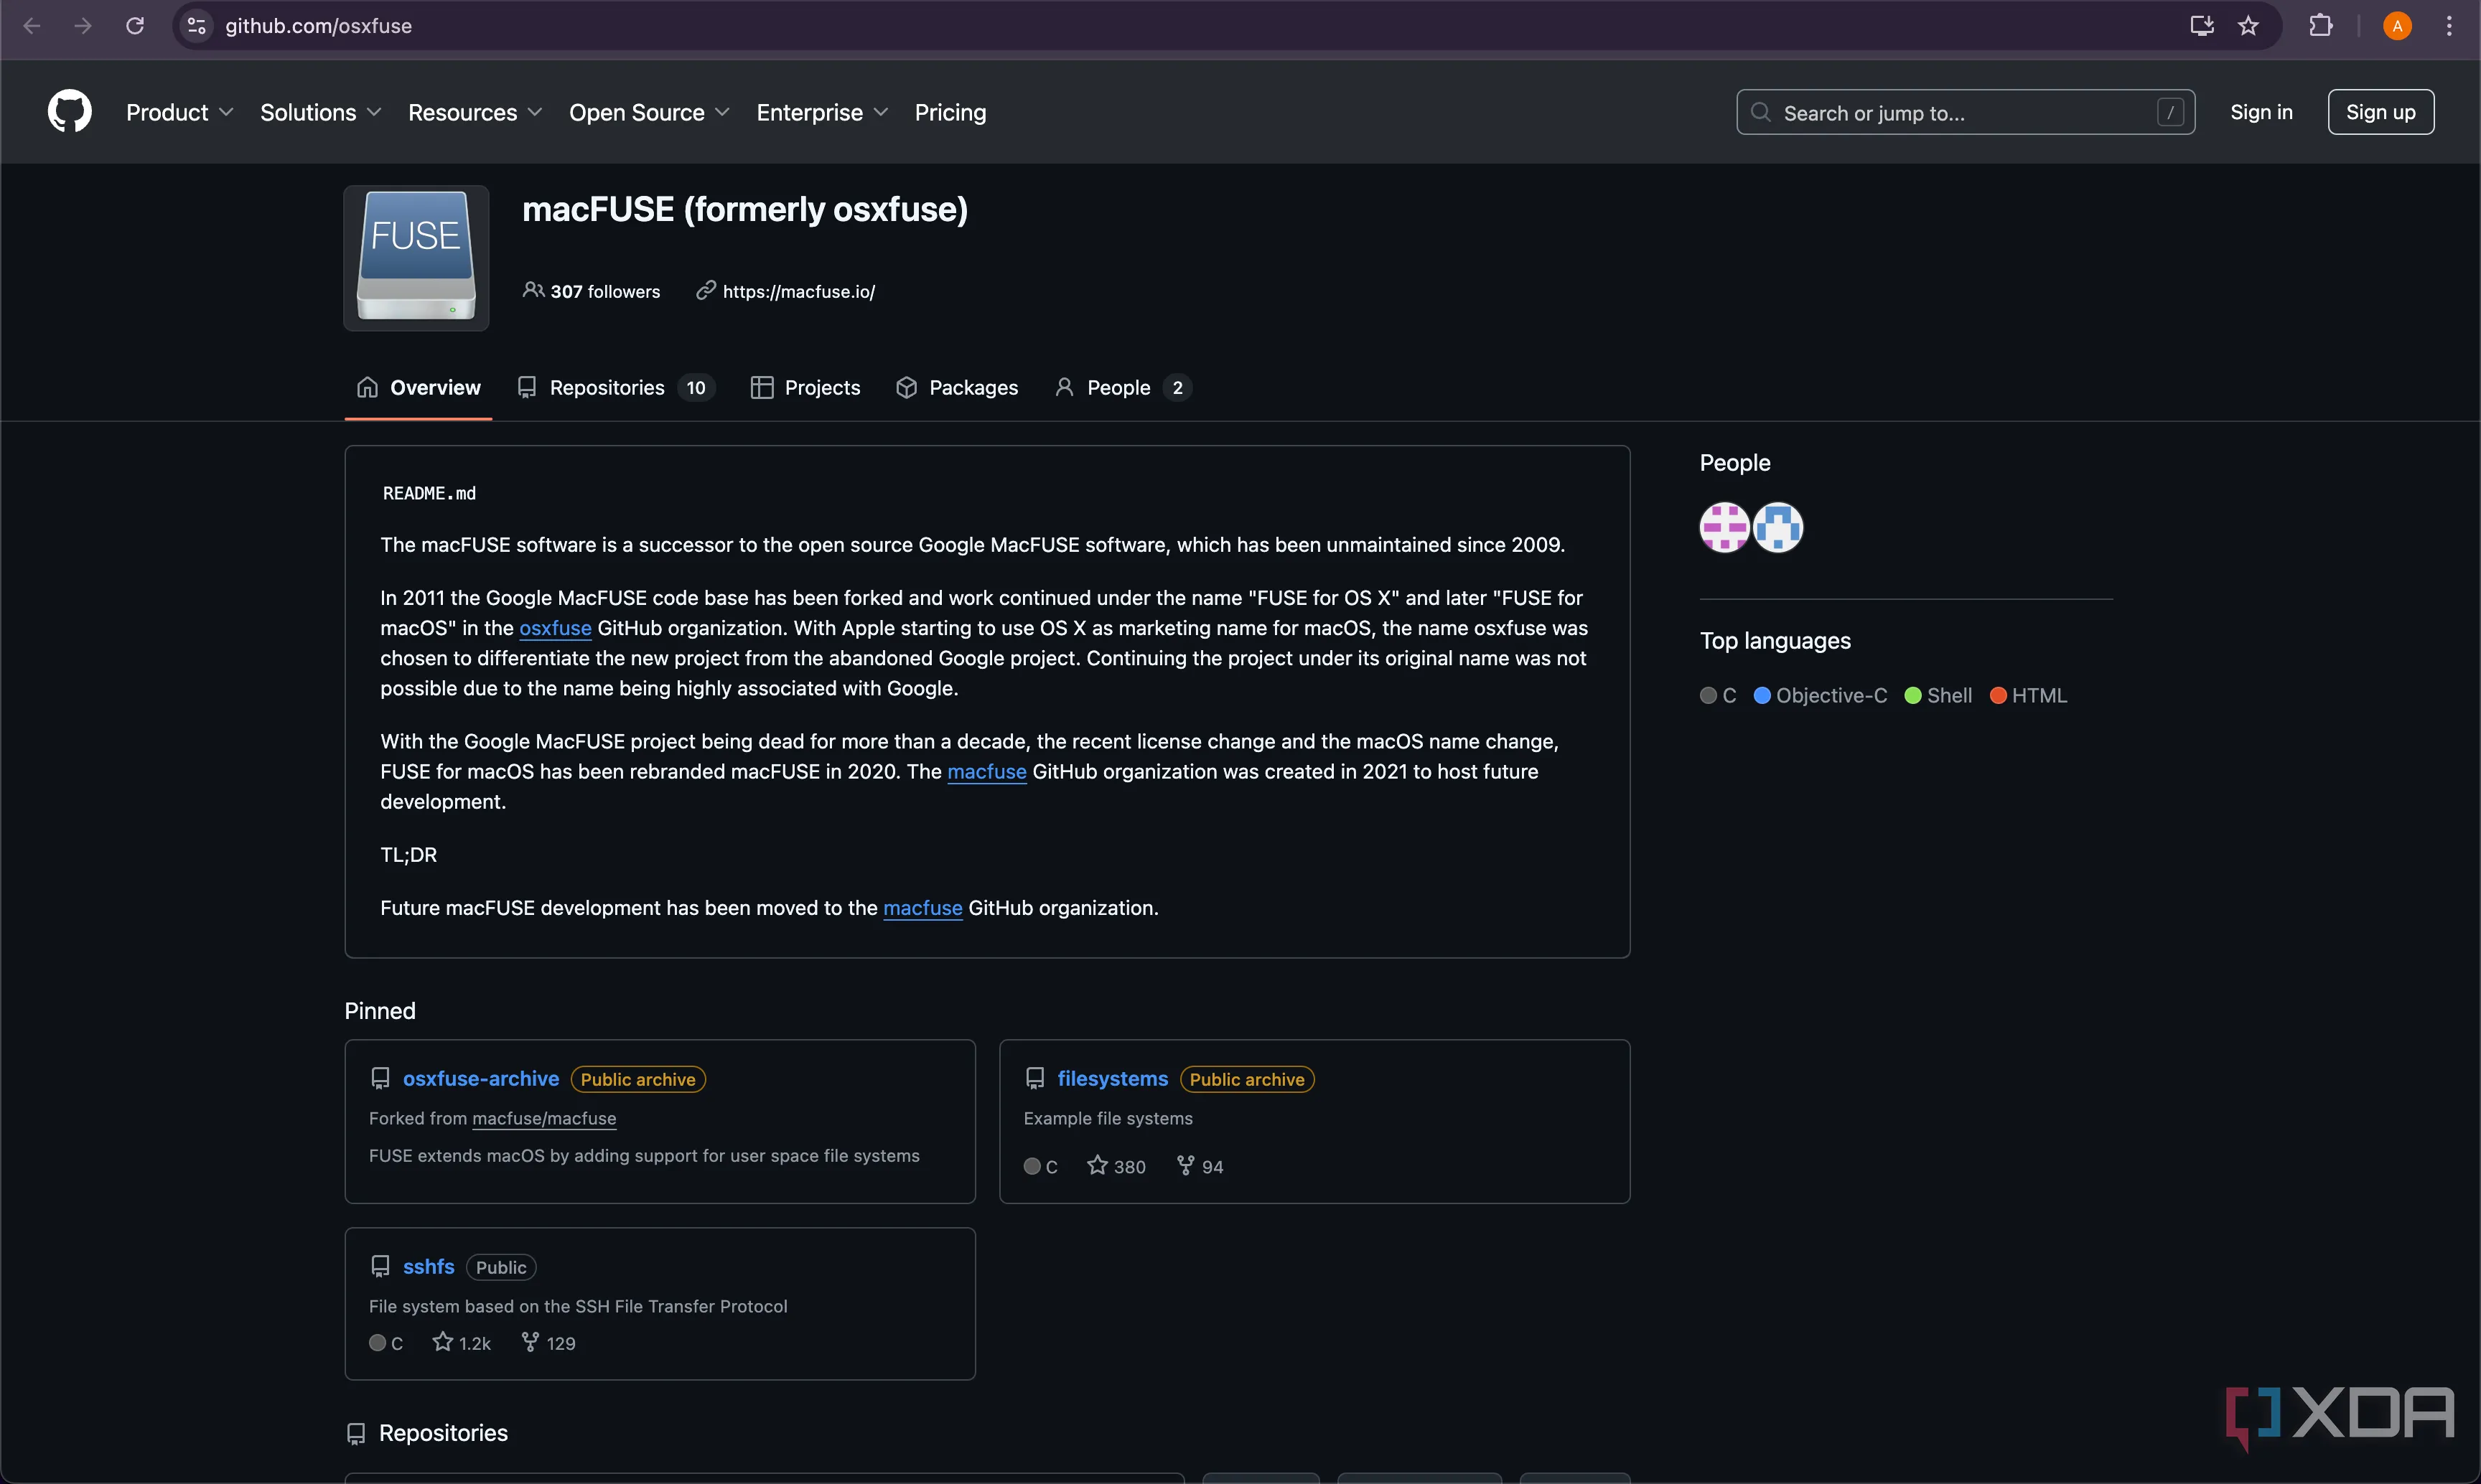Viewport: 2481px width, 1484px height.
Task: View the 307 followers link
Action: tap(605, 291)
